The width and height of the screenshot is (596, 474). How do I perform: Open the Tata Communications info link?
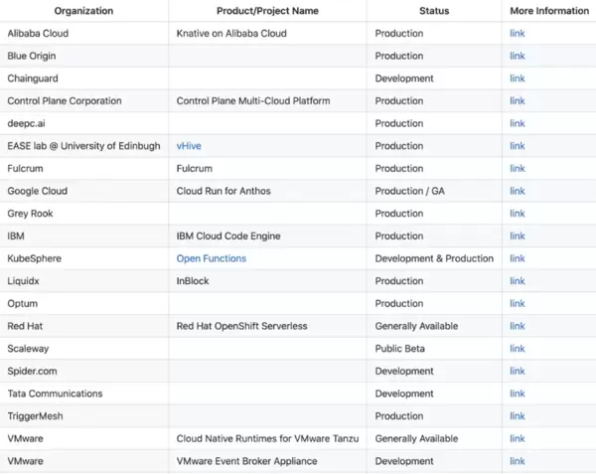tap(517, 394)
